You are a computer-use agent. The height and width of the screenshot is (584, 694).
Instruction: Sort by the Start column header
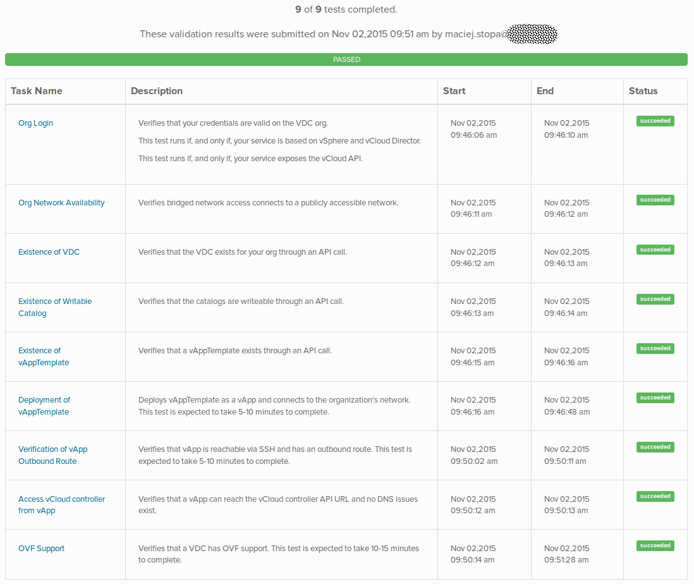coord(454,91)
